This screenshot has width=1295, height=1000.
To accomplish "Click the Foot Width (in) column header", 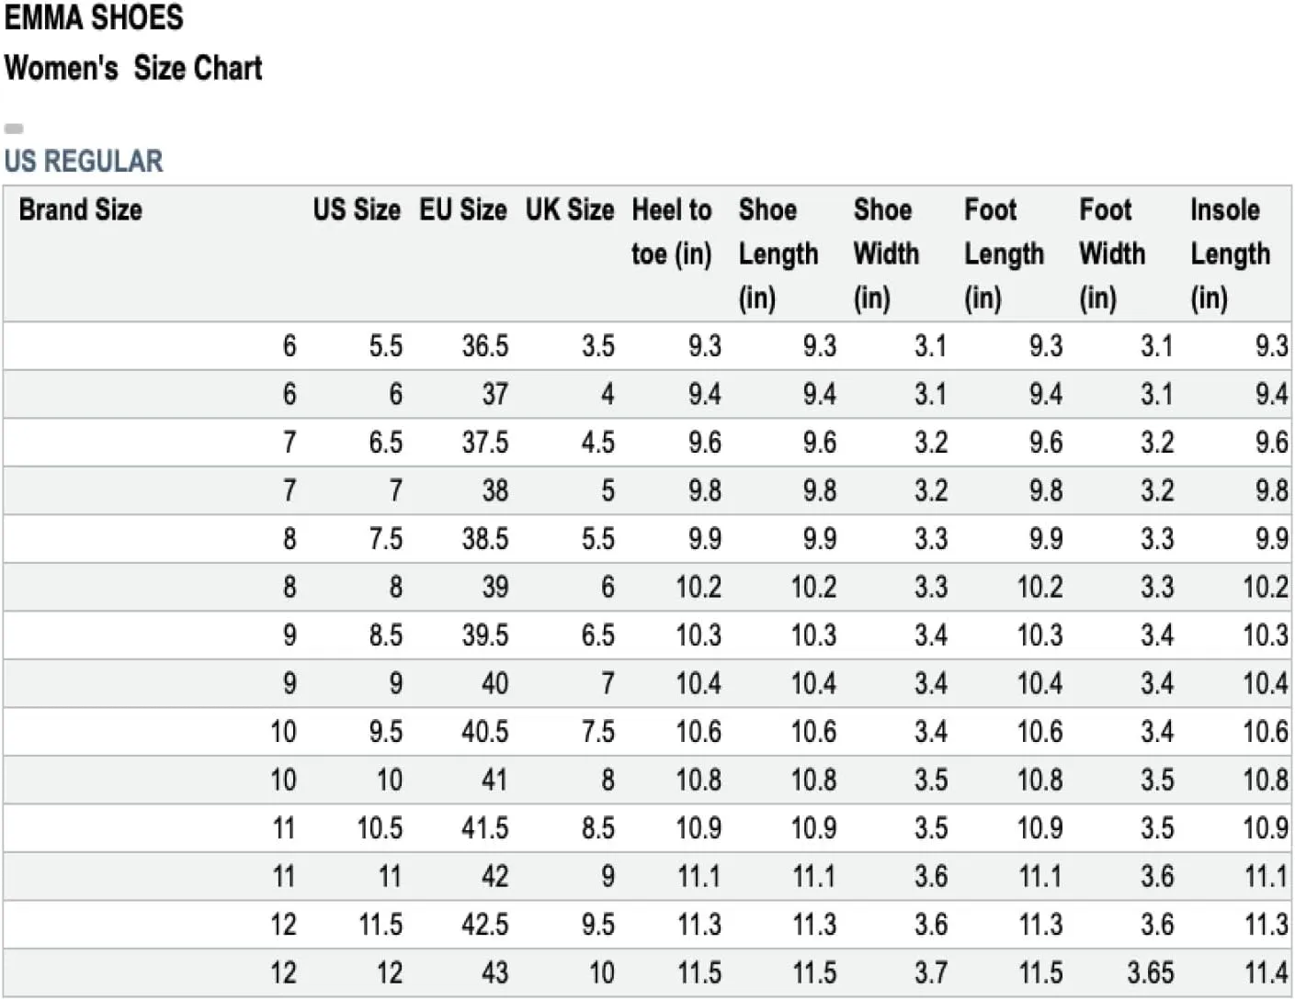I will point(1112,253).
